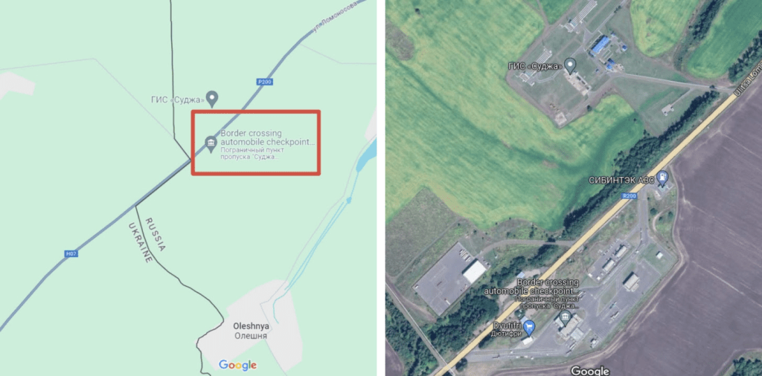
Task: Click the ГИС «Суджа» text on map
Action: (x=177, y=100)
